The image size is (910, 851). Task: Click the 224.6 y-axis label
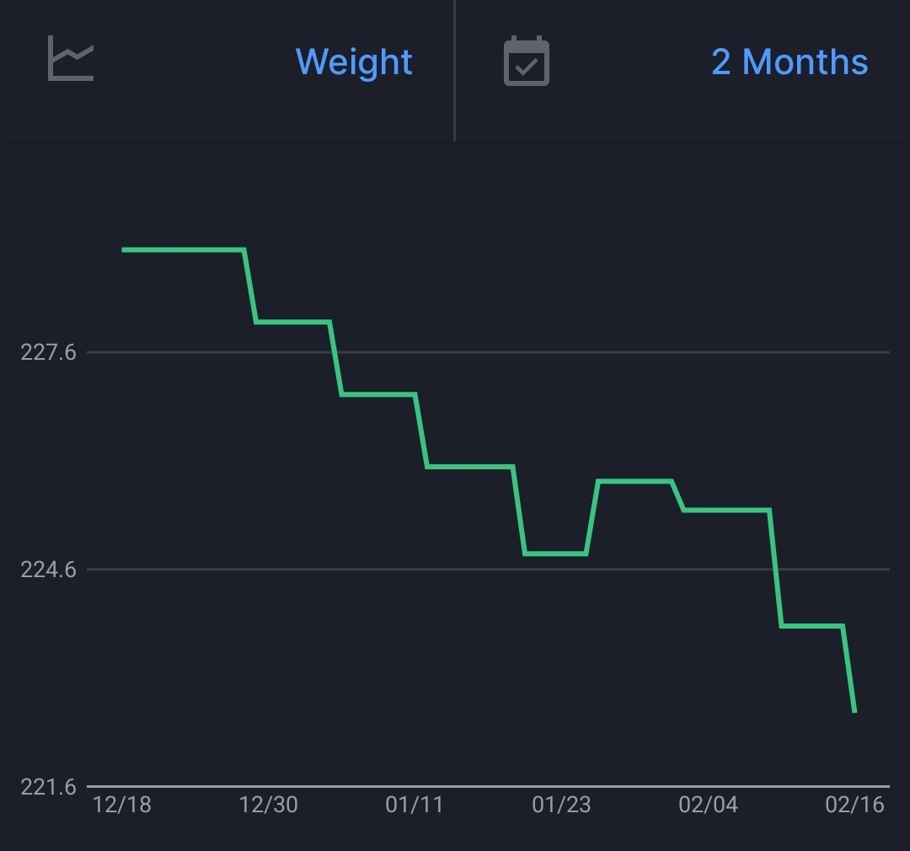[x=48, y=570]
